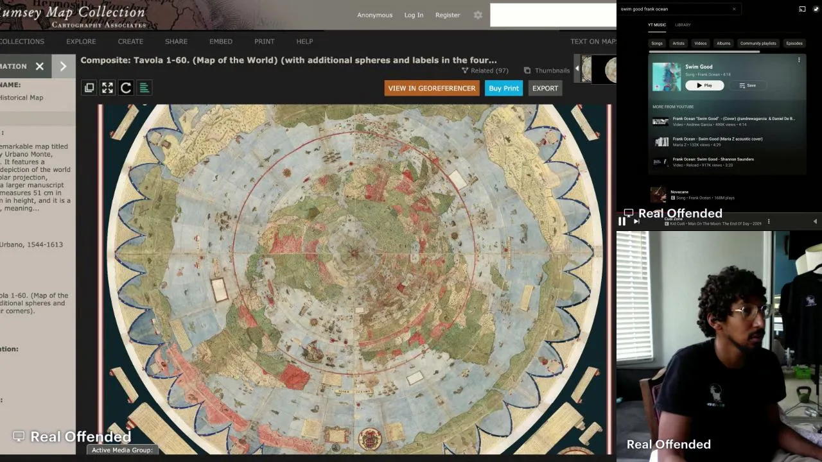This screenshot has height=462, width=822.
Task: Click the Register link
Action: point(448,15)
